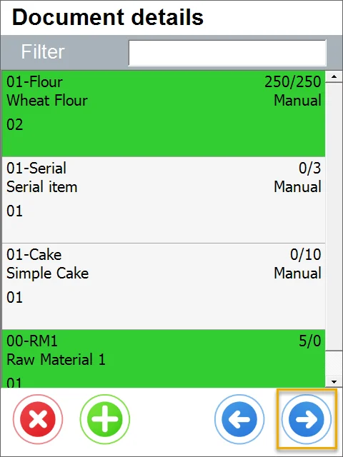The image size is (343, 457).
Task: Select the 01-Flour row
Action: point(164,114)
